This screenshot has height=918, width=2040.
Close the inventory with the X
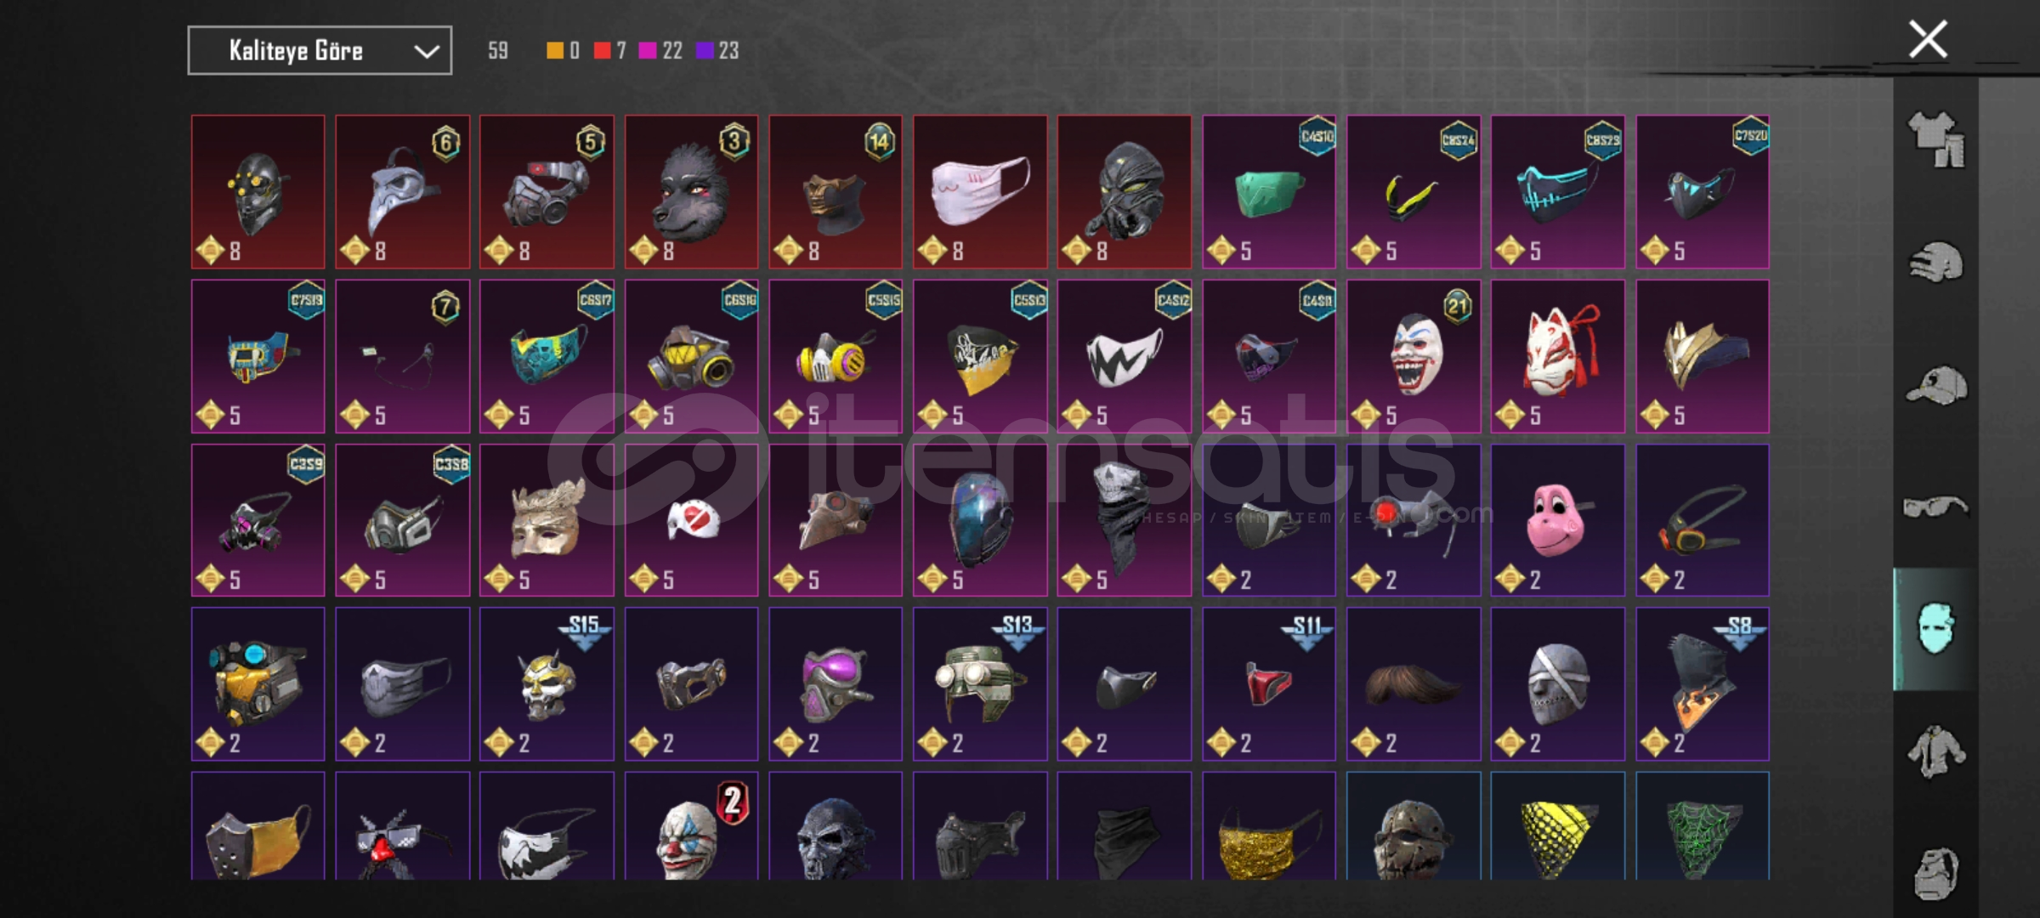pyautogui.click(x=1928, y=39)
